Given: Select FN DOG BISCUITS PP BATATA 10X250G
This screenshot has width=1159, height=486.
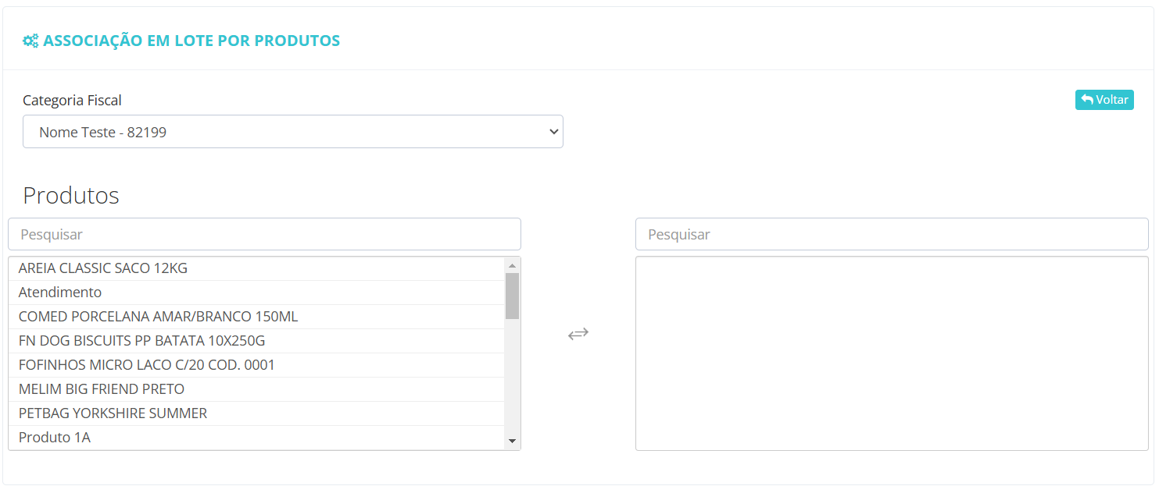Looking at the screenshot, I should tap(256, 341).
